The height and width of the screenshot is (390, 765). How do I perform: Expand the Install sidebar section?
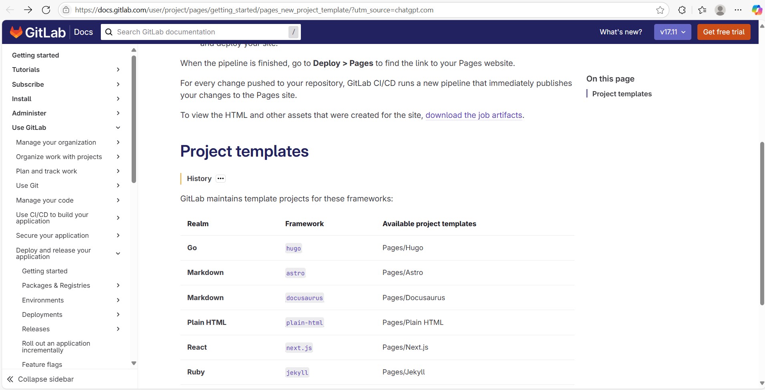118,99
